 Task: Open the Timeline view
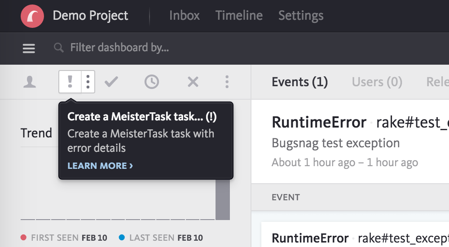point(239,15)
